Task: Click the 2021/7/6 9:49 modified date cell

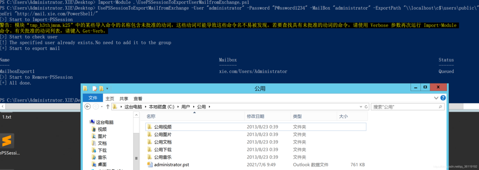Action: 262,165
